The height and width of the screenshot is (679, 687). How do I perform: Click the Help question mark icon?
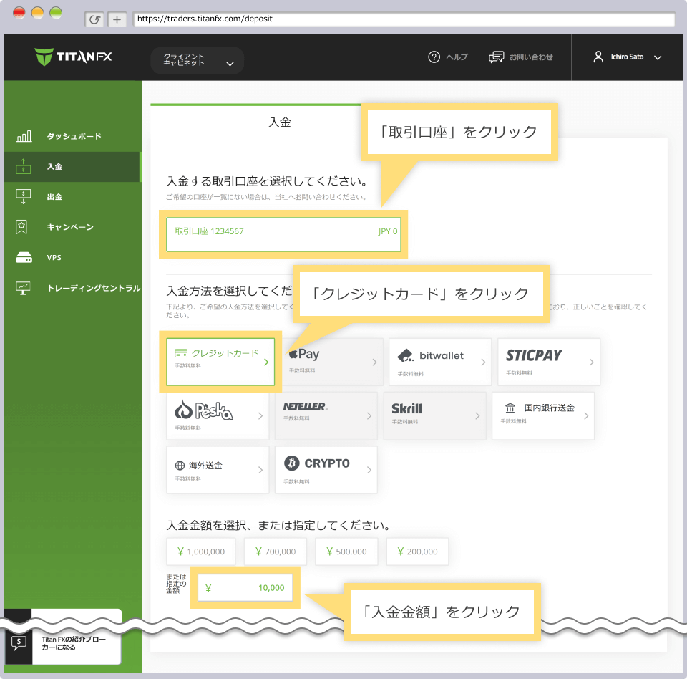[434, 57]
